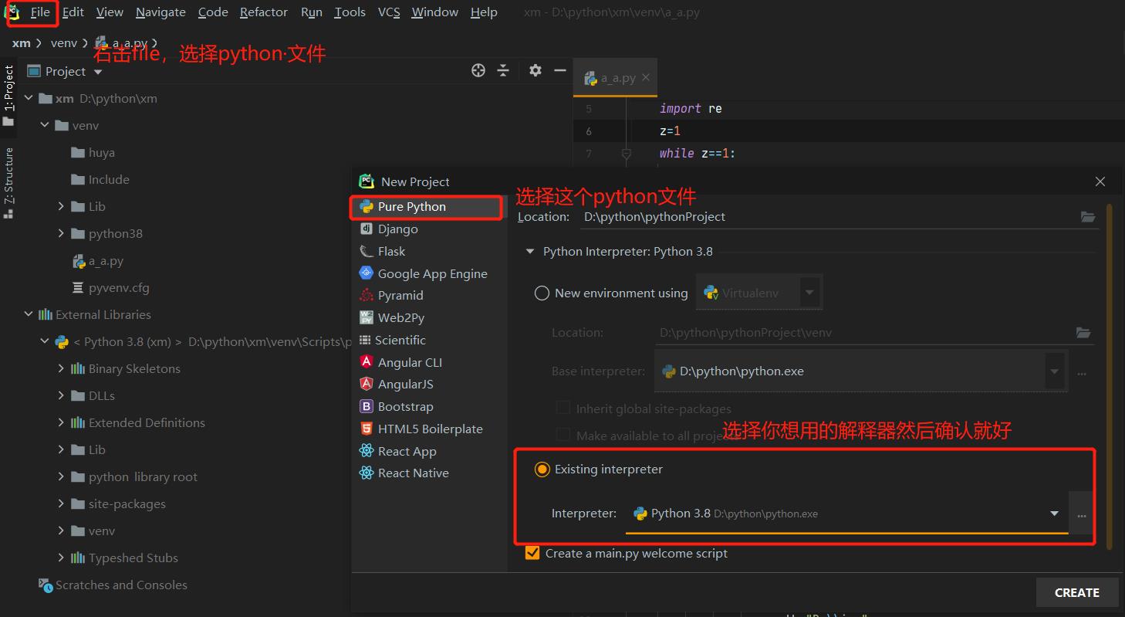
Task: Open the Run menu
Action: (312, 12)
